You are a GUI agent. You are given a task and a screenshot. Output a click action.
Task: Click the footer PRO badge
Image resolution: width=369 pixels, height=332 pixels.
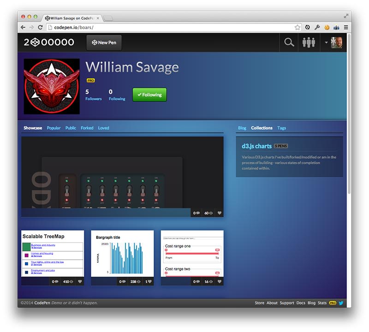coord(333,303)
